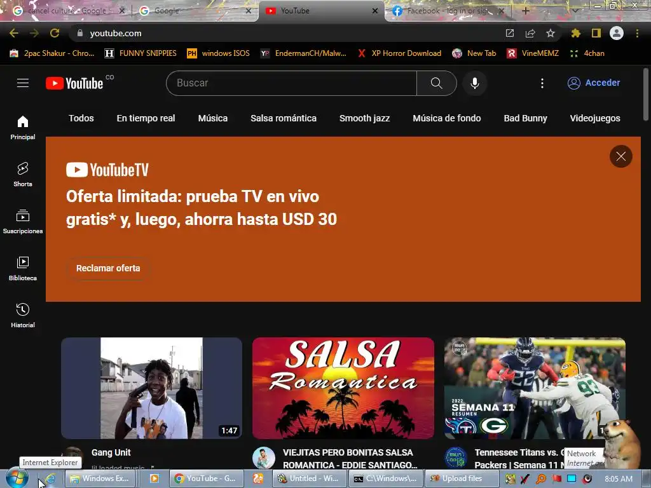Open the Chrome profile avatar
Viewport: 651px width, 488px height.
(617, 33)
